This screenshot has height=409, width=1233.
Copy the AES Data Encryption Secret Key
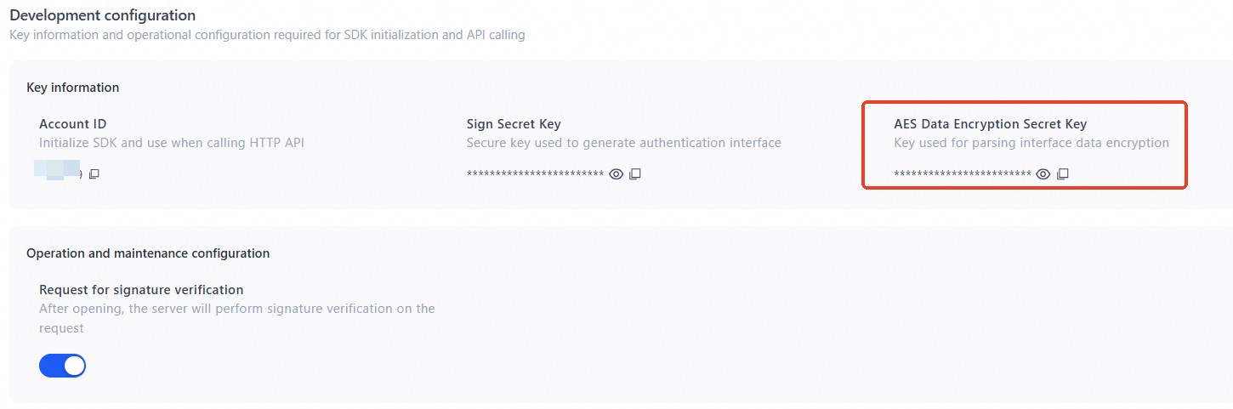click(x=1062, y=174)
